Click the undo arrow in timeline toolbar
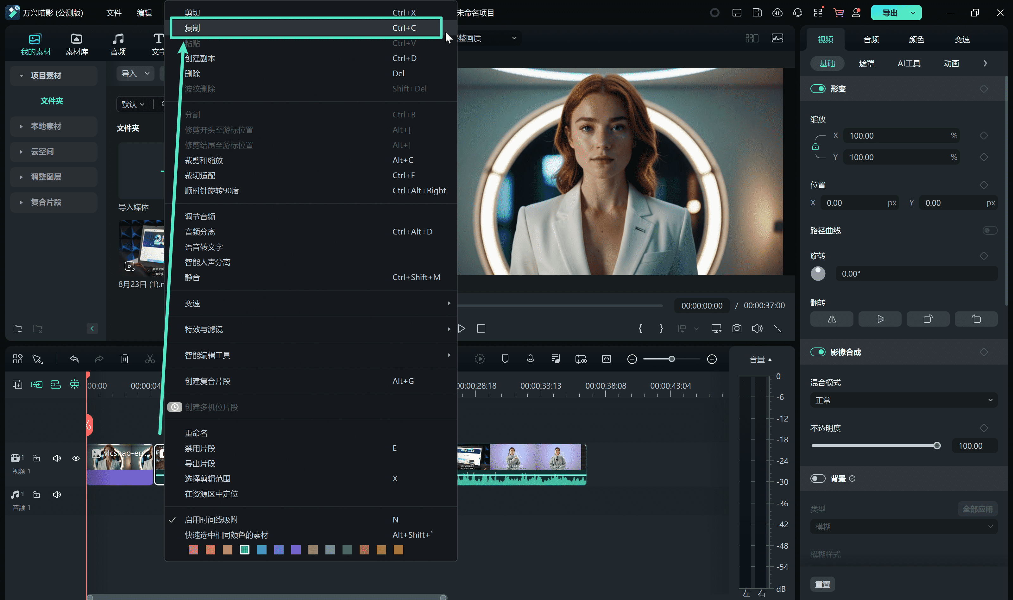The width and height of the screenshot is (1013, 600). click(74, 359)
